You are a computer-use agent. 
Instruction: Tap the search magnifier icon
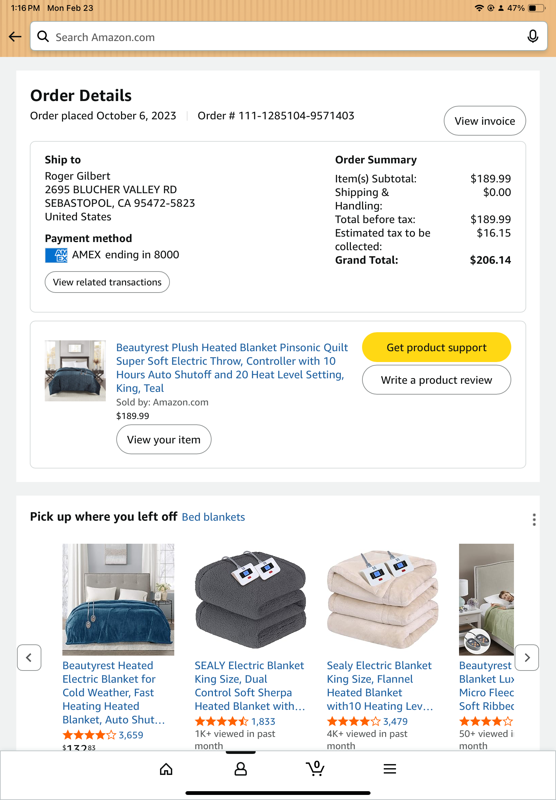pyautogui.click(x=43, y=36)
